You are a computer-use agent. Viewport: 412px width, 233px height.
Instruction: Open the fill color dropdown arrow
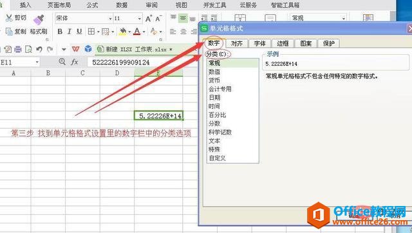tap(129, 32)
